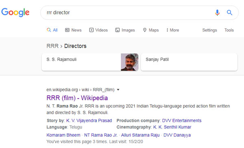The height and width of the screenshot is (148, 244).
Task: Open the S. S. Rajamouli director card
Action: pyautogui.click(x=90, y=62)
